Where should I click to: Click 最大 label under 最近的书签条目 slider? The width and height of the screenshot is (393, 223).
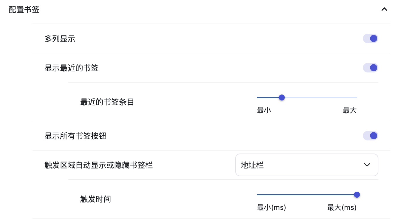pyautogui.click(x=349, y=110)
